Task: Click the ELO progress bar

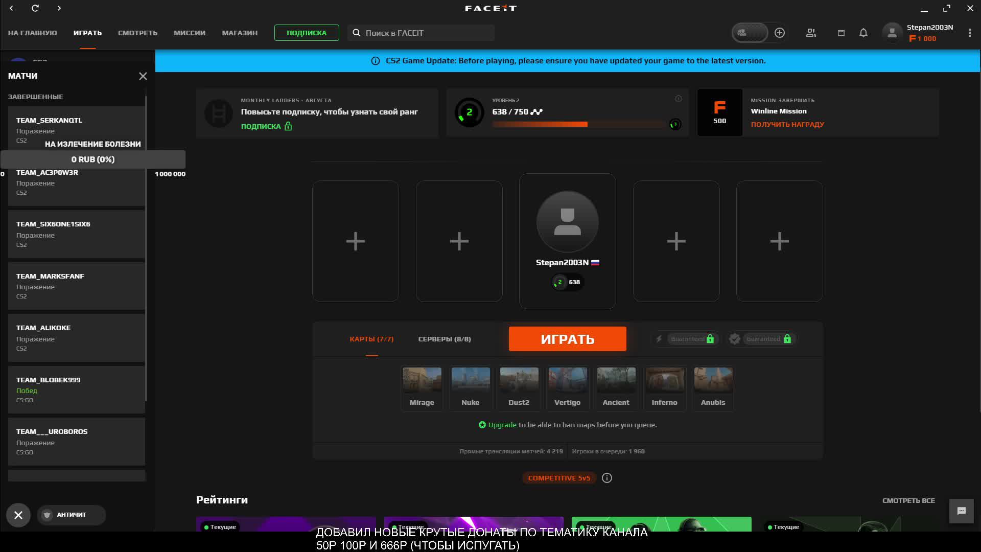Action: pyautogui.click(x=579, y=124)
